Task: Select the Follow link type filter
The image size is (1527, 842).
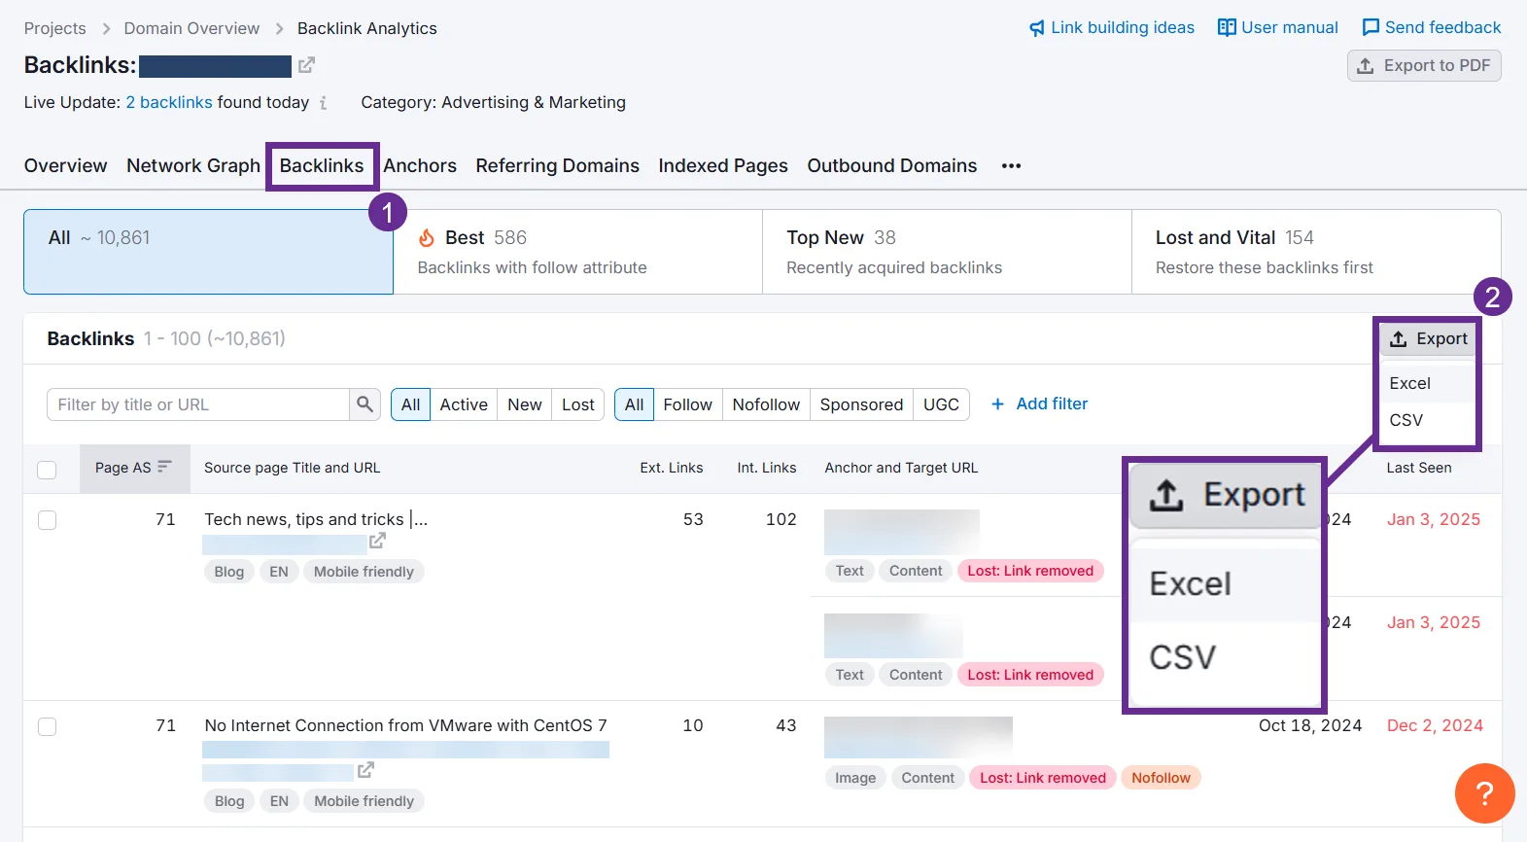Action: tap(688, 404)
